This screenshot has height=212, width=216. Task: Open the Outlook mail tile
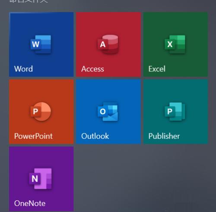tap(108, 112)
